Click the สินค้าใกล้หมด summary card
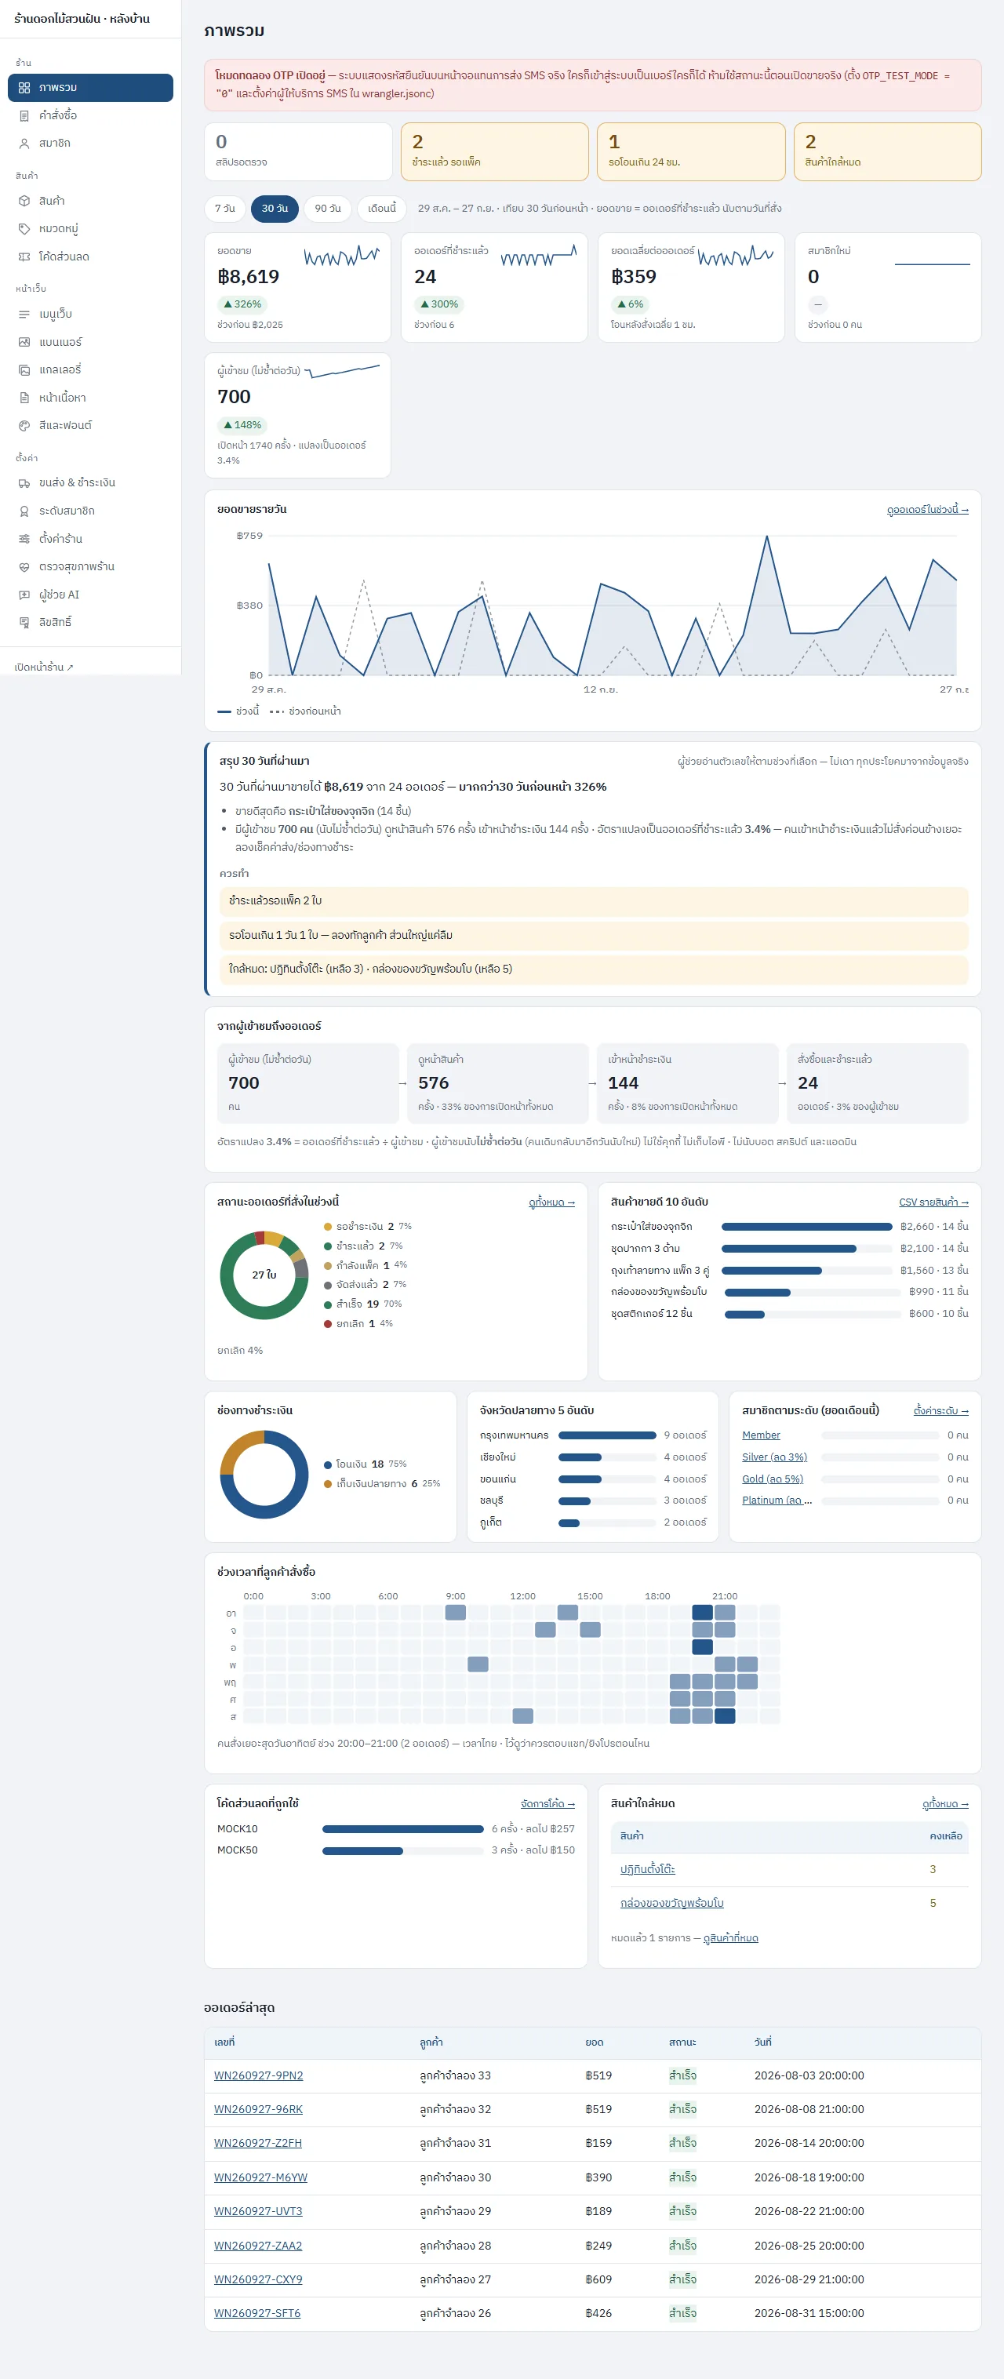The image size is (1004, 2379). [x=888, y=151]
